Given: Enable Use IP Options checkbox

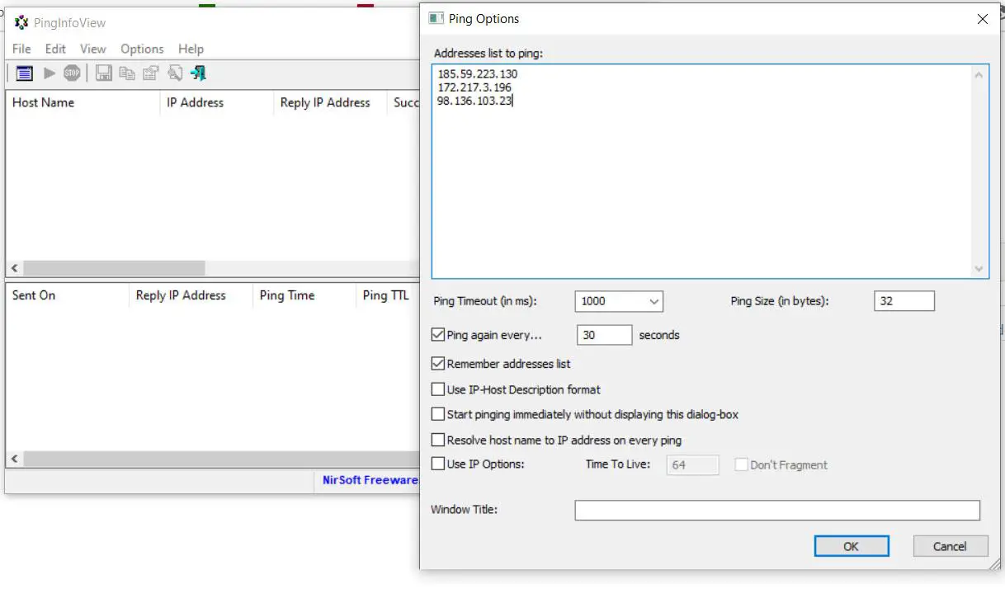Looking at the screenshot, I should tap(438, 464).
